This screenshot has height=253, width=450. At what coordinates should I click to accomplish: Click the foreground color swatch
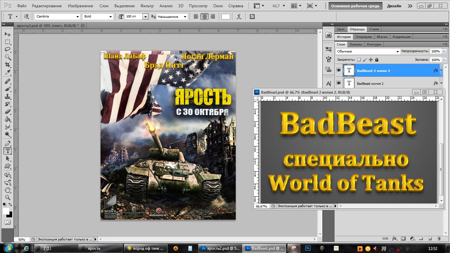click(x=6, y=211)
